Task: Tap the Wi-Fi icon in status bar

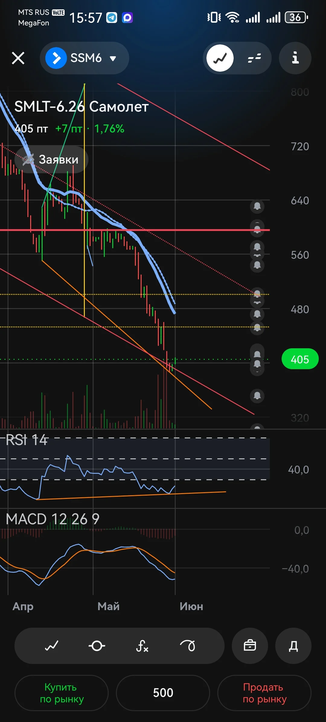Action: [232, 17]
